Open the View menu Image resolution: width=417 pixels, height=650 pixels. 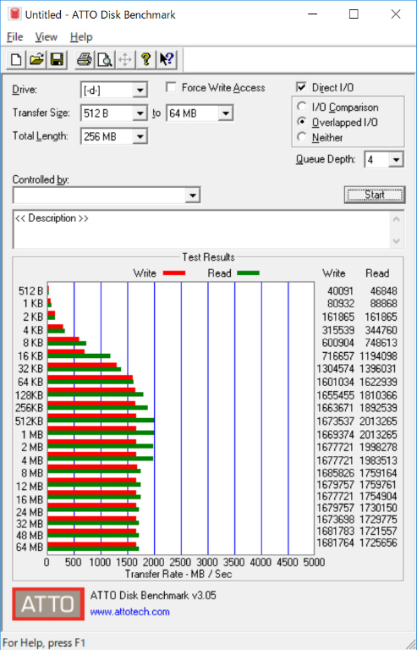46,37
